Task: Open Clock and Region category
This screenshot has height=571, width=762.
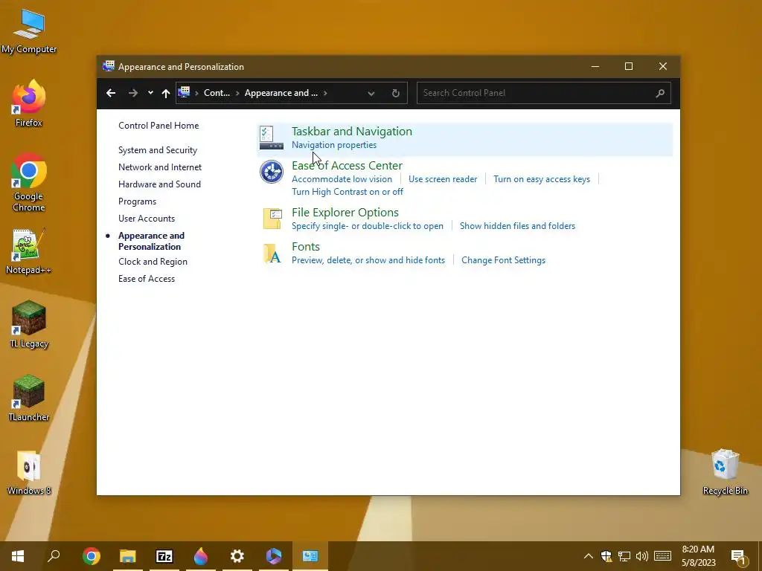Action: (x=153, y=261)
